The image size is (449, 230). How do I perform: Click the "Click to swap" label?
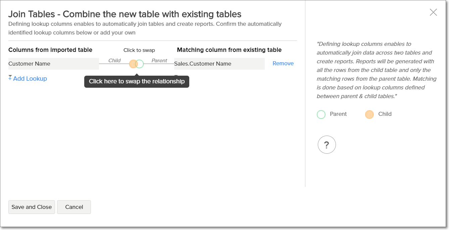(x=139, y=50)
